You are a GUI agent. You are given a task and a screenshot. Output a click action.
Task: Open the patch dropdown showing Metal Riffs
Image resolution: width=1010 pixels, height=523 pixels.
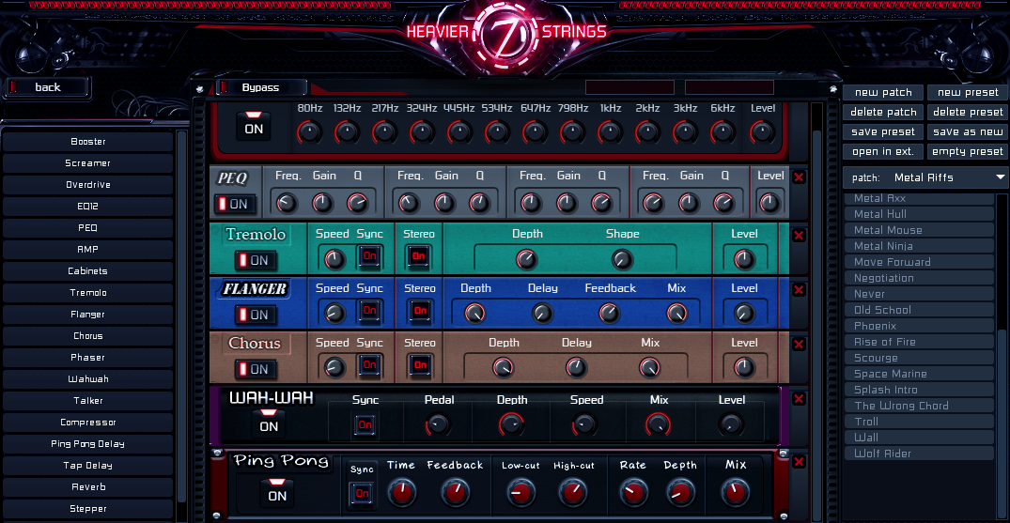[x=925, y=177]
